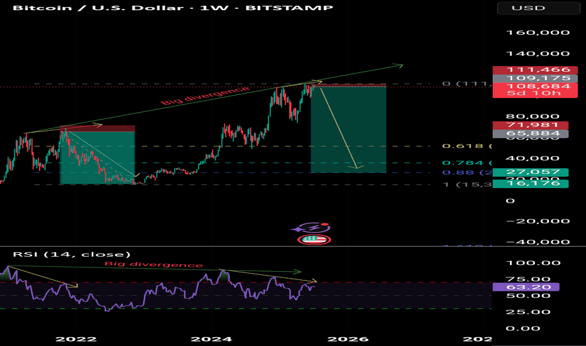This screenshot has height=346, width=586.
Task: Click the 27,057 green price label
Action: [531, 172]
